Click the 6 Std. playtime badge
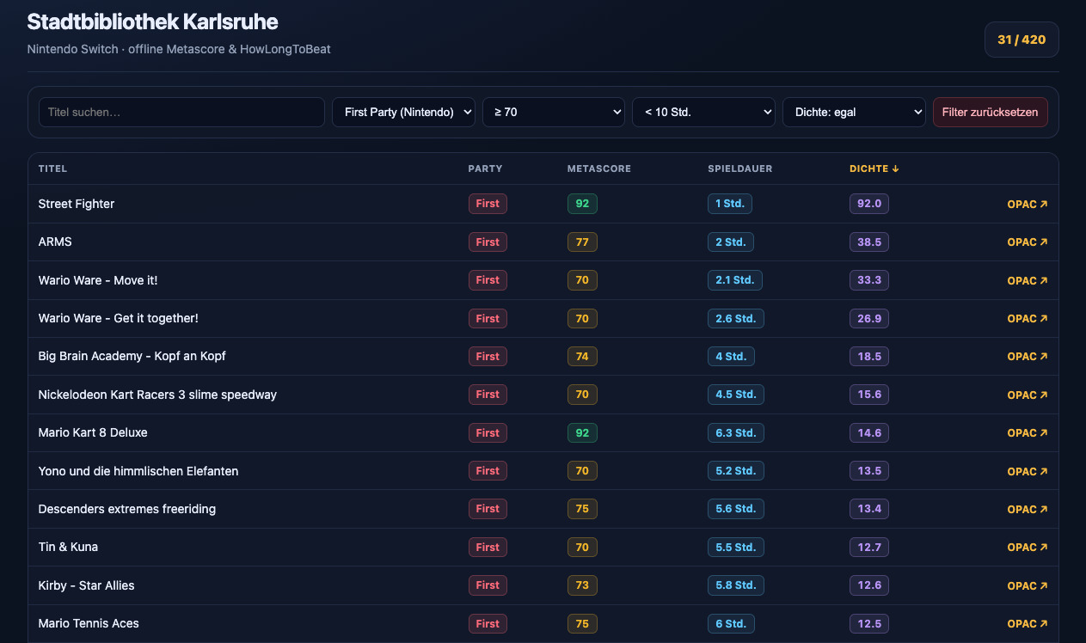The height and width of the screenshot is (643, 1086). click(732, 623)
